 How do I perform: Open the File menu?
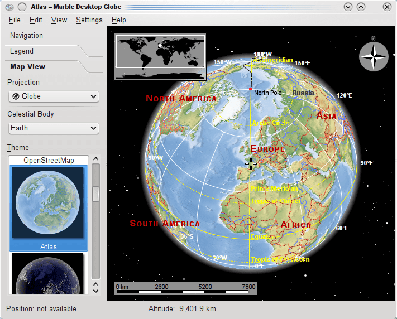(15, 20)
